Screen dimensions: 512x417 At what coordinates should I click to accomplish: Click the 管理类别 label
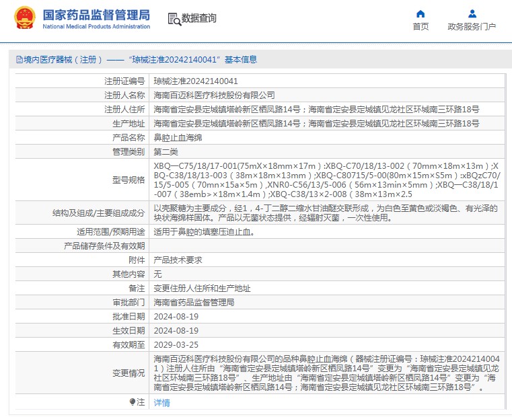(129, 151)
